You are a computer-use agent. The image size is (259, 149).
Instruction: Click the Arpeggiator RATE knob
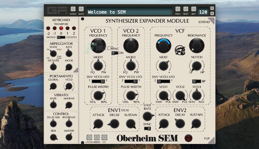pos(69,53)
